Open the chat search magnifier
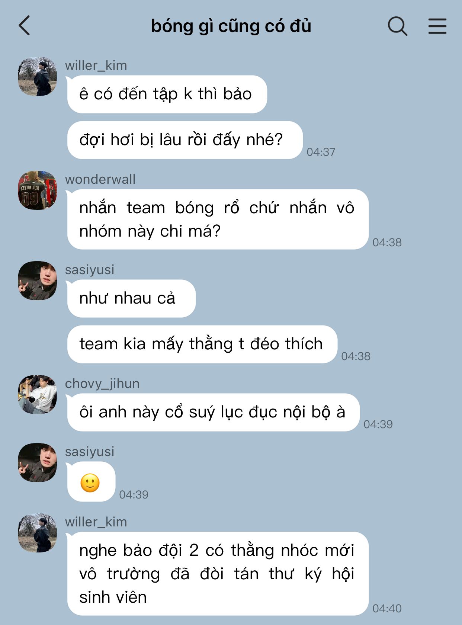 point(398,26)
